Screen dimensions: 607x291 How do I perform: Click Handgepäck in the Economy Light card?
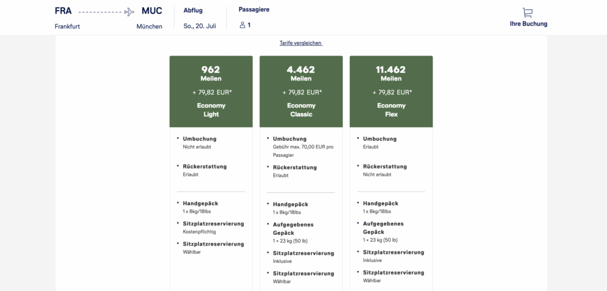[200, 203]
